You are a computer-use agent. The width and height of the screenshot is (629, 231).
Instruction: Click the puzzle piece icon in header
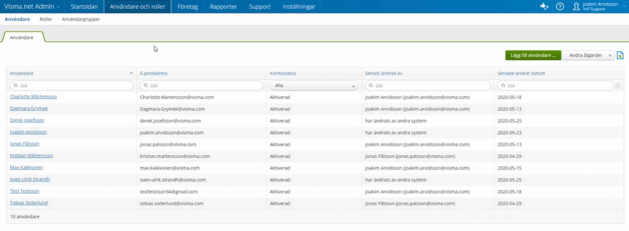click(544, 6)
